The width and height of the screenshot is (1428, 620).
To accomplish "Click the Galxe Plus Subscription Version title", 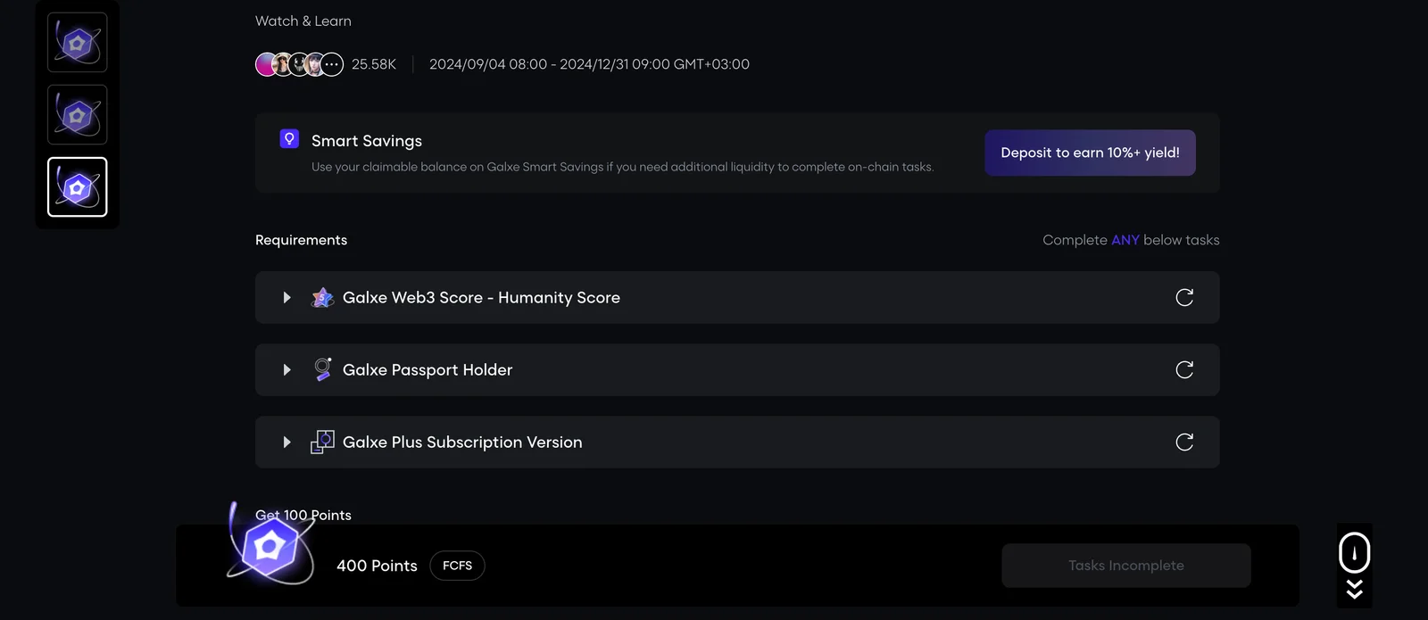I will click(462, 442).
